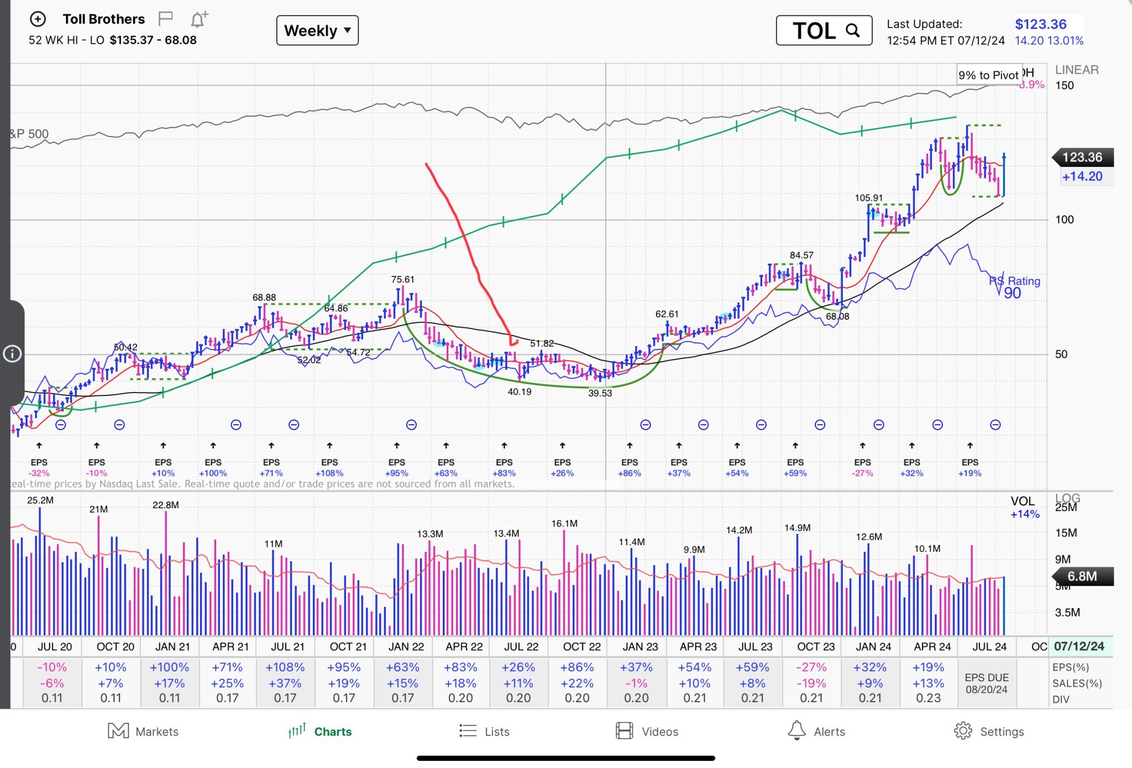Viewport: 1132px width, 768px height.
Task: Tap the EPS +95% earnings arrow
Action: [396, 446]
